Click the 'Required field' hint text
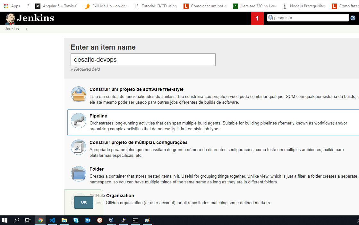Viewport: 359px width, 225px height. (x=85, y=69)
